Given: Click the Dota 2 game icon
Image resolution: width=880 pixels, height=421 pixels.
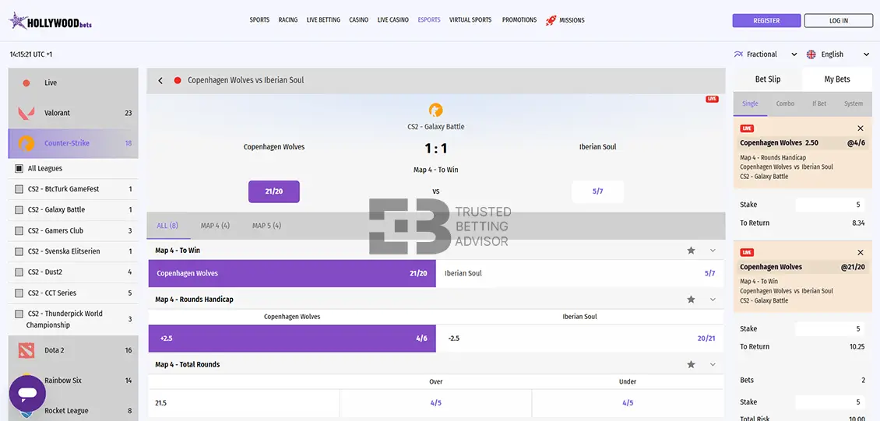Looking at the screenshot, I should 26,350.
